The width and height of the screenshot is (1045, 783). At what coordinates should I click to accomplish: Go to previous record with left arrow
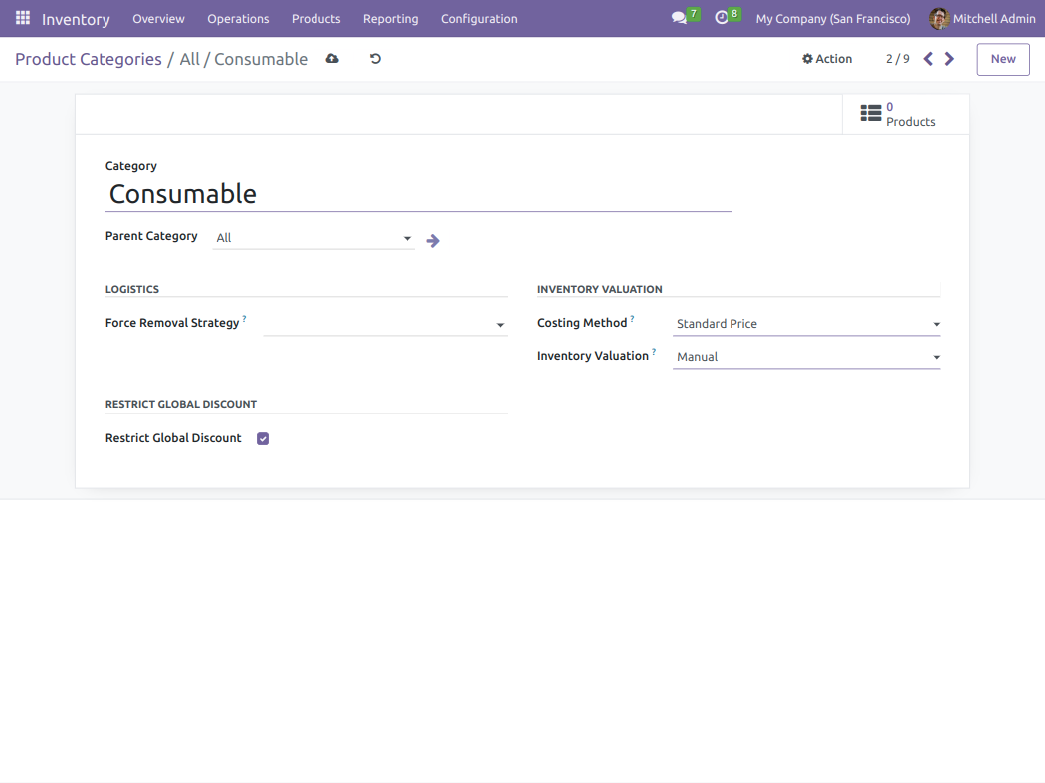pos(928,59)
